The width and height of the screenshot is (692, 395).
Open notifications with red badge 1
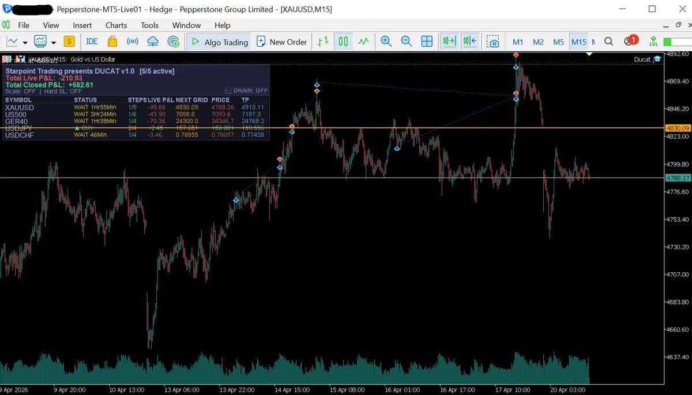[630, 41]
